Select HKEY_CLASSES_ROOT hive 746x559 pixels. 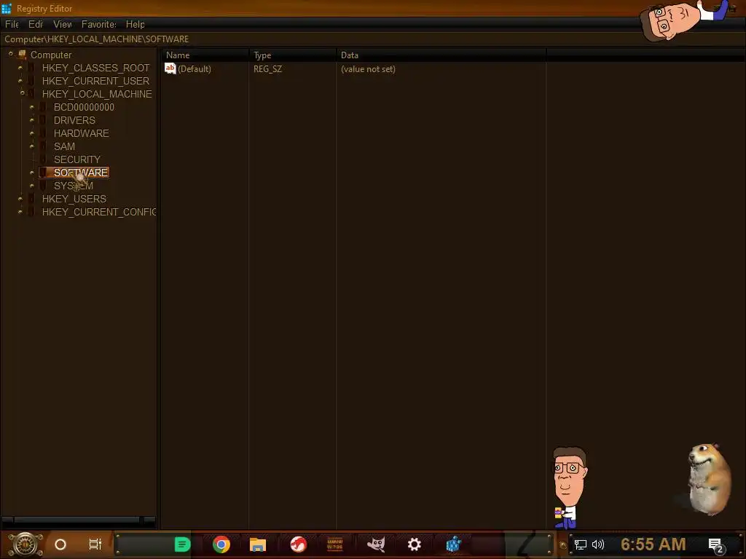[x=95, y=68]
